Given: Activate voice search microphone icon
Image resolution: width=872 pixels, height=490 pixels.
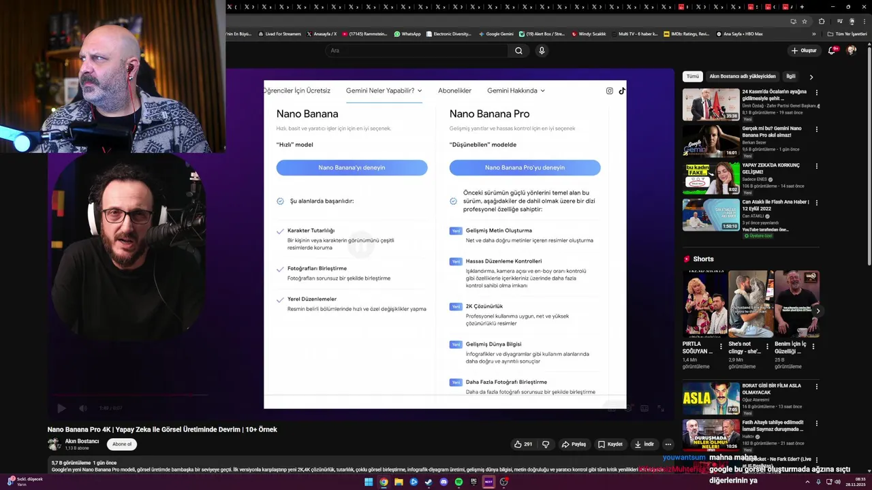Looking at the screenshot, I should point(542,50).
